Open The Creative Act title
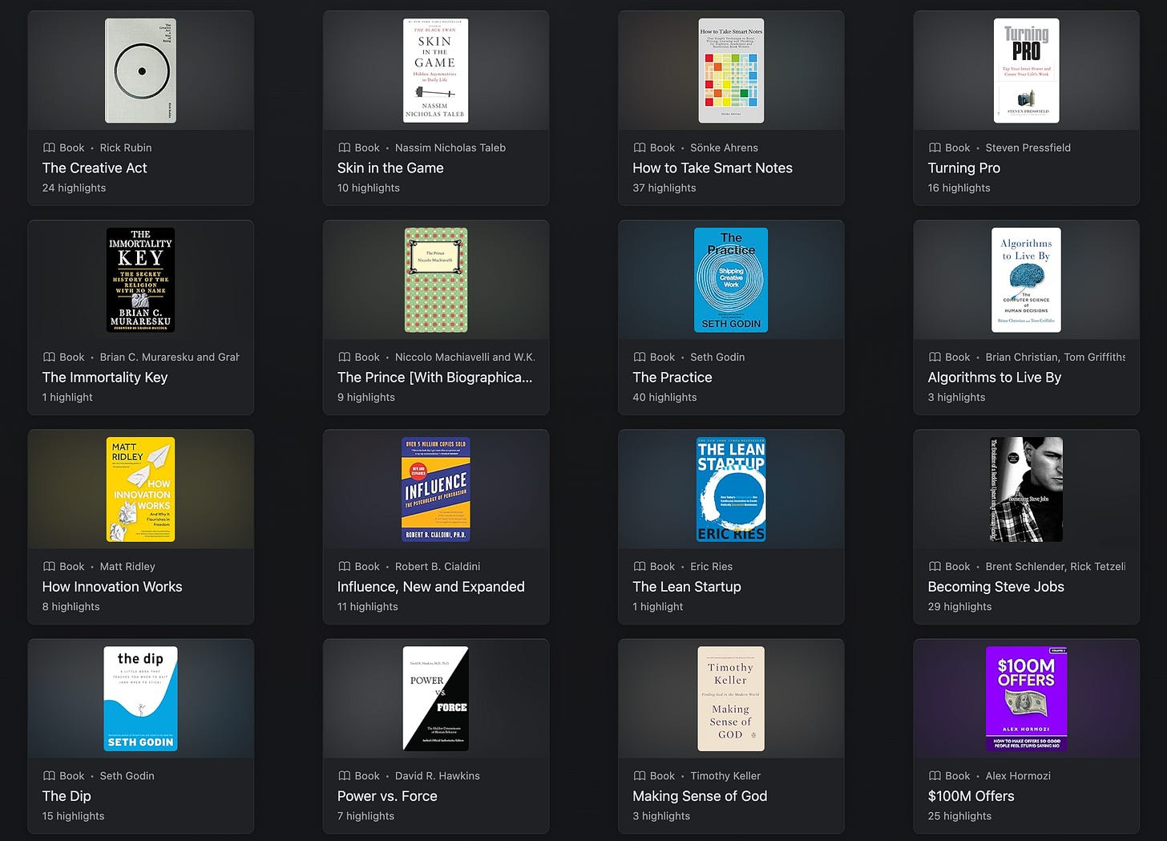This screenshot has height=841, width=1167. click(x=95, y=168)
